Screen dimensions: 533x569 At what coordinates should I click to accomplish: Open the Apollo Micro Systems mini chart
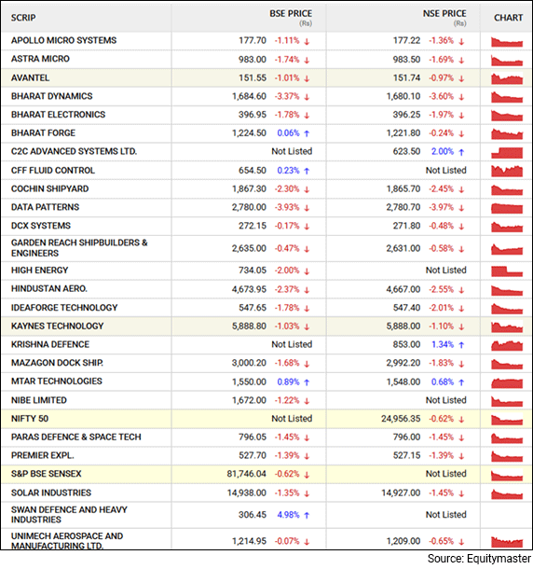(507, 42)
